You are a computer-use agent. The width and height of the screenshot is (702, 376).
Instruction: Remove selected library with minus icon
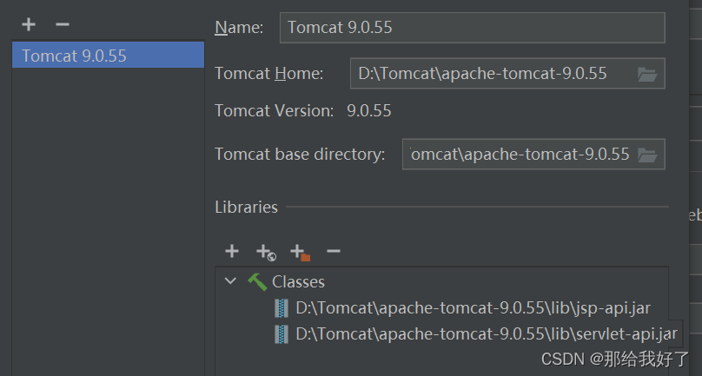pos(334,251)
